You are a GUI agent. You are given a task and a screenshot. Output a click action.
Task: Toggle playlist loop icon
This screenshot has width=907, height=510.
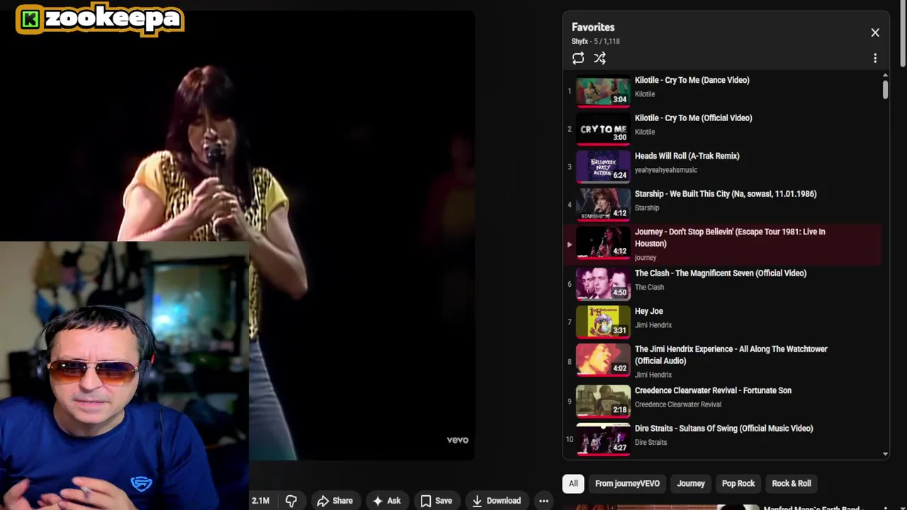tap(578, 58)
